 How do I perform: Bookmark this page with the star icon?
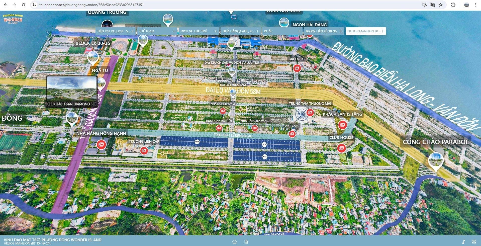point(441,5)
